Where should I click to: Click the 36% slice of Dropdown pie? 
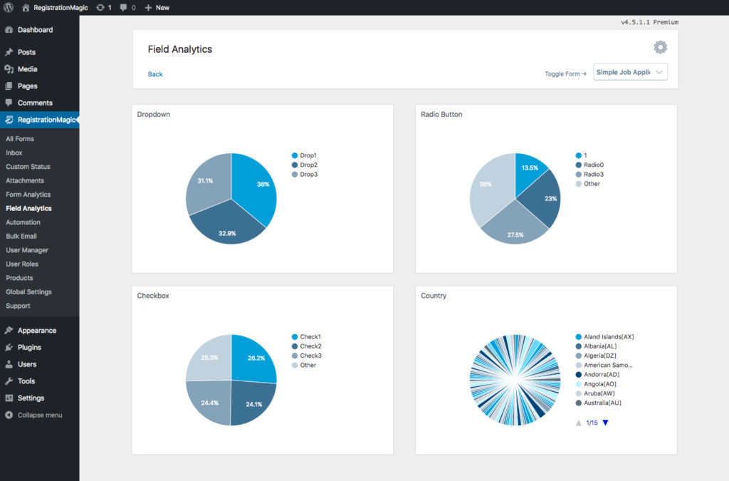click(x=258, y=187)
